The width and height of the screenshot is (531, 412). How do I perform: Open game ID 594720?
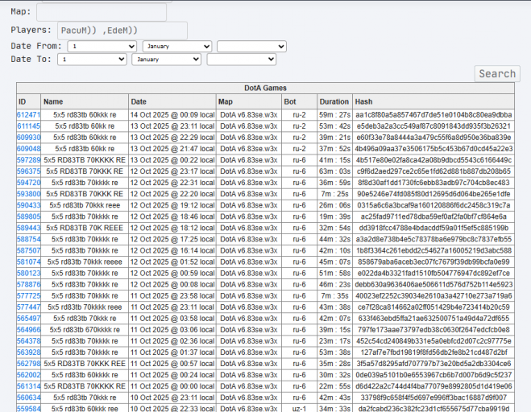28,183
